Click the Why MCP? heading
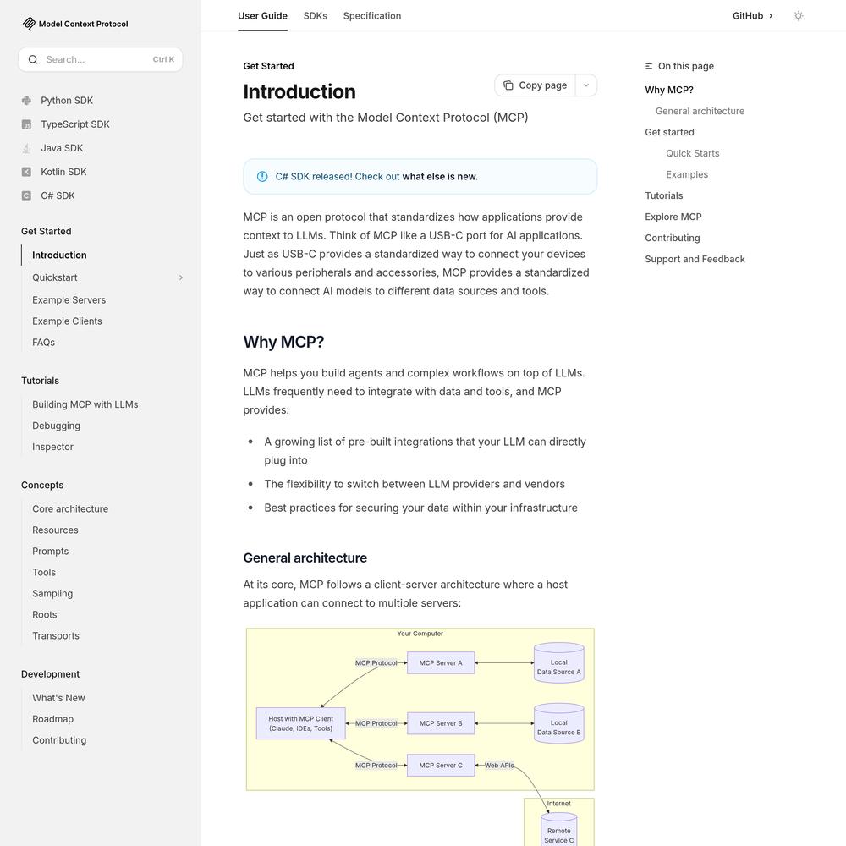Screen dimensions: 846x846 (283, 342)
